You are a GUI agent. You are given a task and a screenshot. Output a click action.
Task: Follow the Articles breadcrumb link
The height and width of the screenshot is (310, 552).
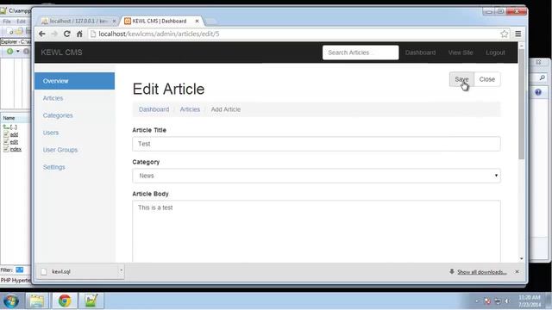(x=190, y=109)
